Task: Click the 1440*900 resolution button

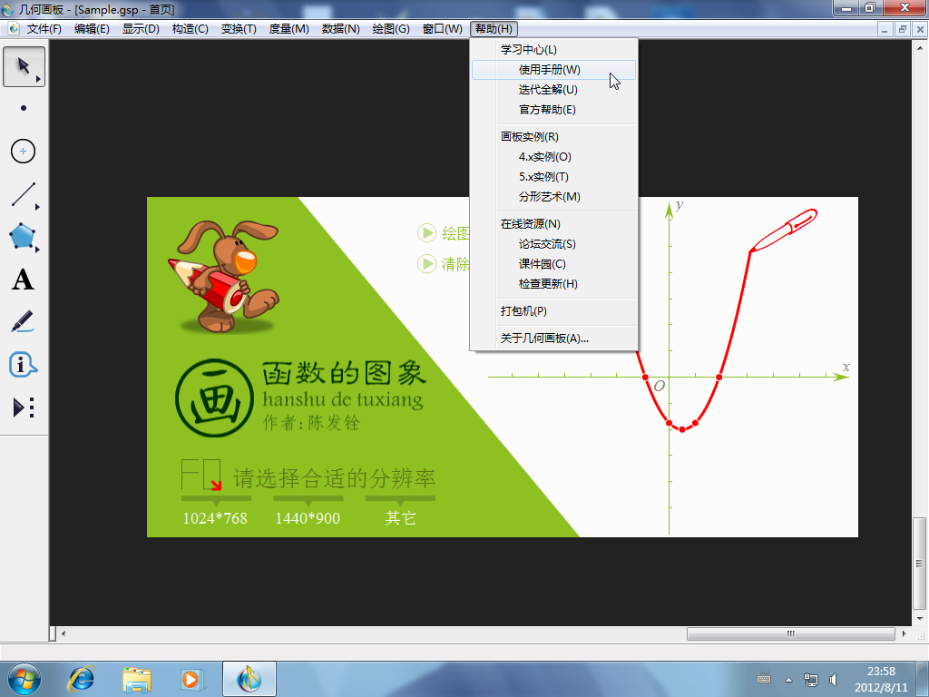Action: pyautogui.click(x=308, y=518)
